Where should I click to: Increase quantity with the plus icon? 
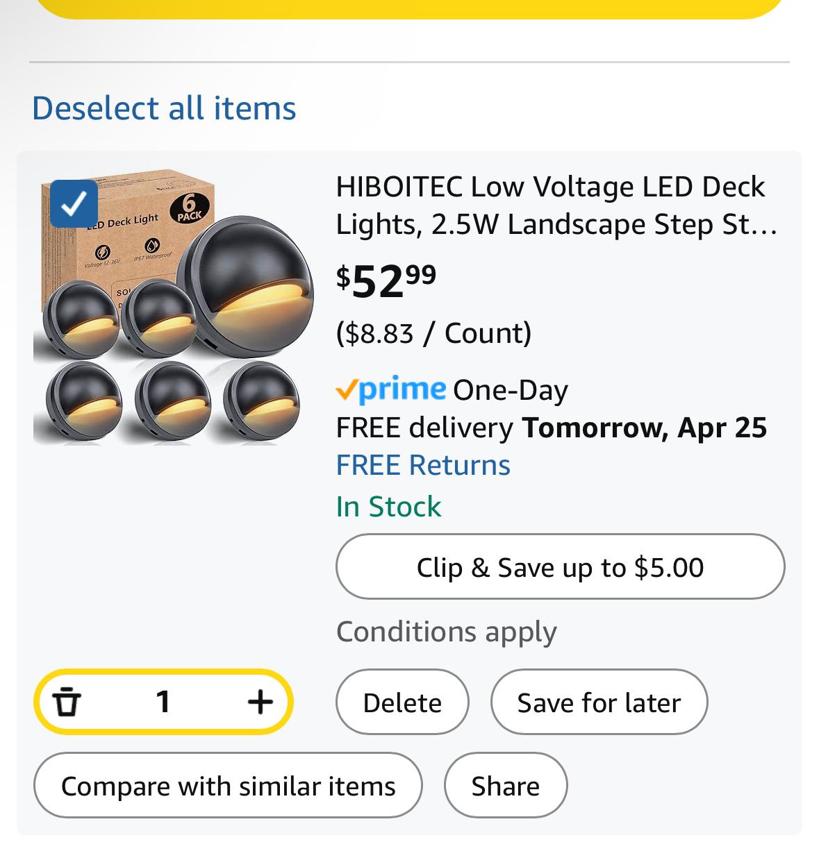tap(260, 701)
